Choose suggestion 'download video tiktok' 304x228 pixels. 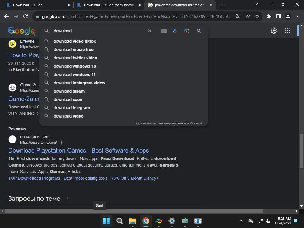click(123, 41)
